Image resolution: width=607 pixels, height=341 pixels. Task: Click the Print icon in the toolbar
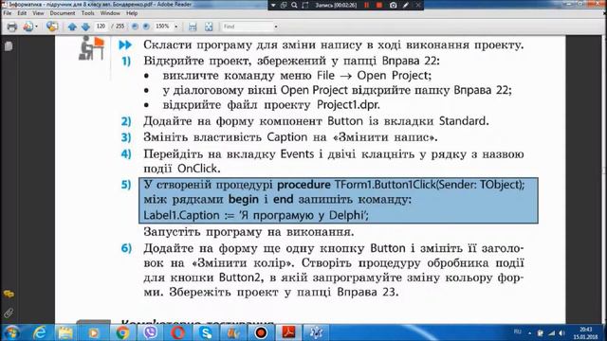click(x=12, y=27)
